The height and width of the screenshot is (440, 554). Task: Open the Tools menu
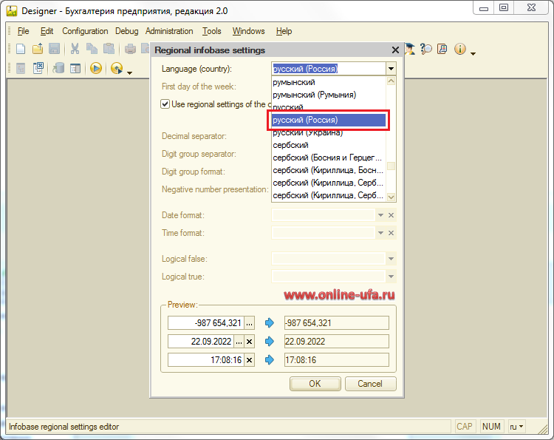pyautogui.click(x=212, y=31)
